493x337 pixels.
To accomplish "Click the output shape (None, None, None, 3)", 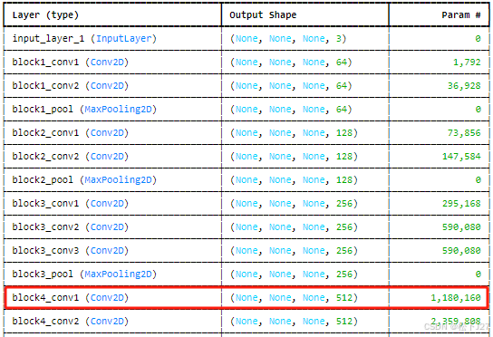I will coord(288,38).
